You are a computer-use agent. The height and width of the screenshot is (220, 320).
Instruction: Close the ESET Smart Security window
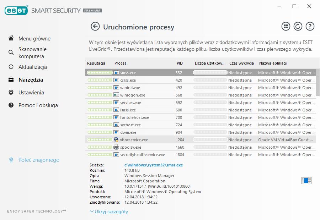pos(309,6)
